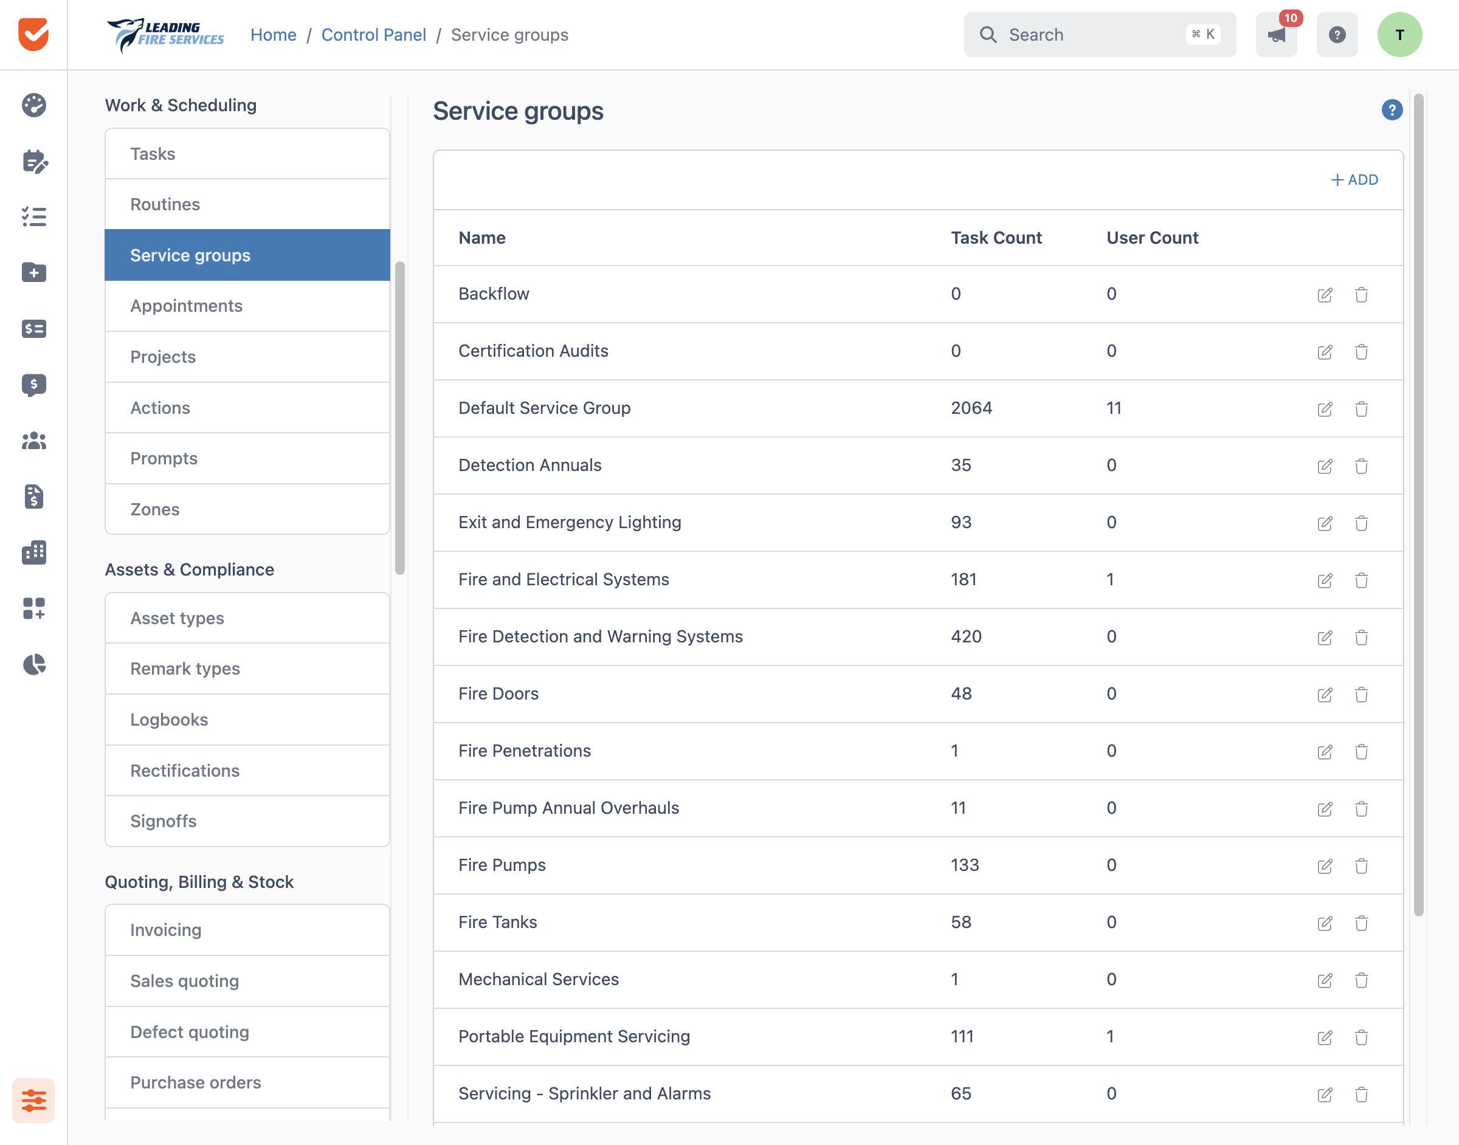Open Invoicing under Quoting, Billing & Stock

tap(247, 930)
